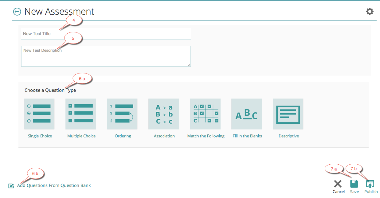This screenshot has height=198, width=380.
Task: Select the Single Choice question type icon
Action: tap(39, 114)
